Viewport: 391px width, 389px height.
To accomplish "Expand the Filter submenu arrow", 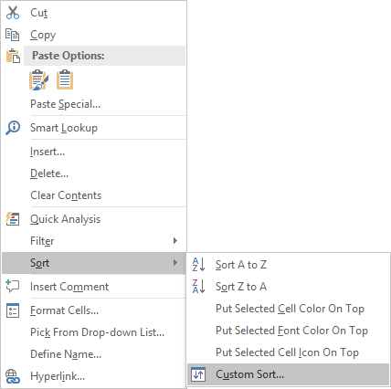I will coord(175,241).
